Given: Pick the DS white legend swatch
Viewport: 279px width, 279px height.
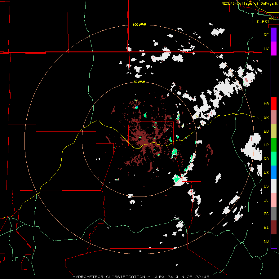Looking at the screenshot, I should (x=274, y=186).
